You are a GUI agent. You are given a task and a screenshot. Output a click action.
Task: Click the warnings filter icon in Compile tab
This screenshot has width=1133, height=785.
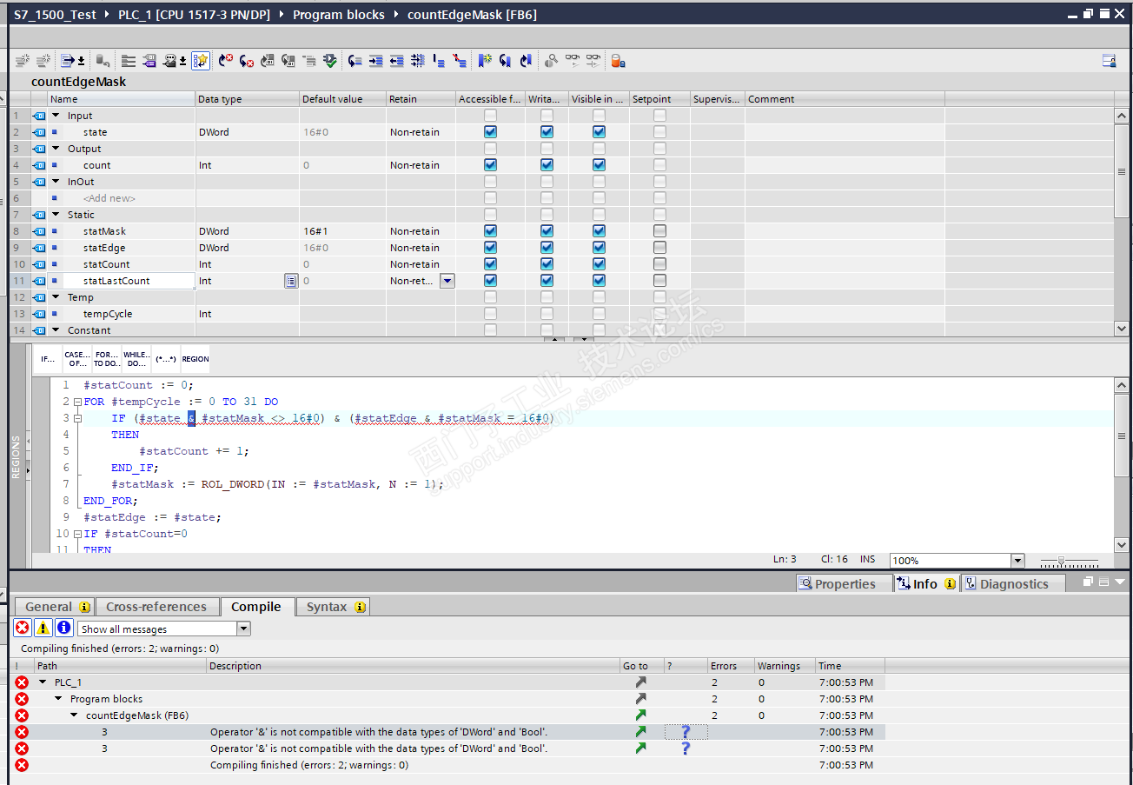point(43,628)
